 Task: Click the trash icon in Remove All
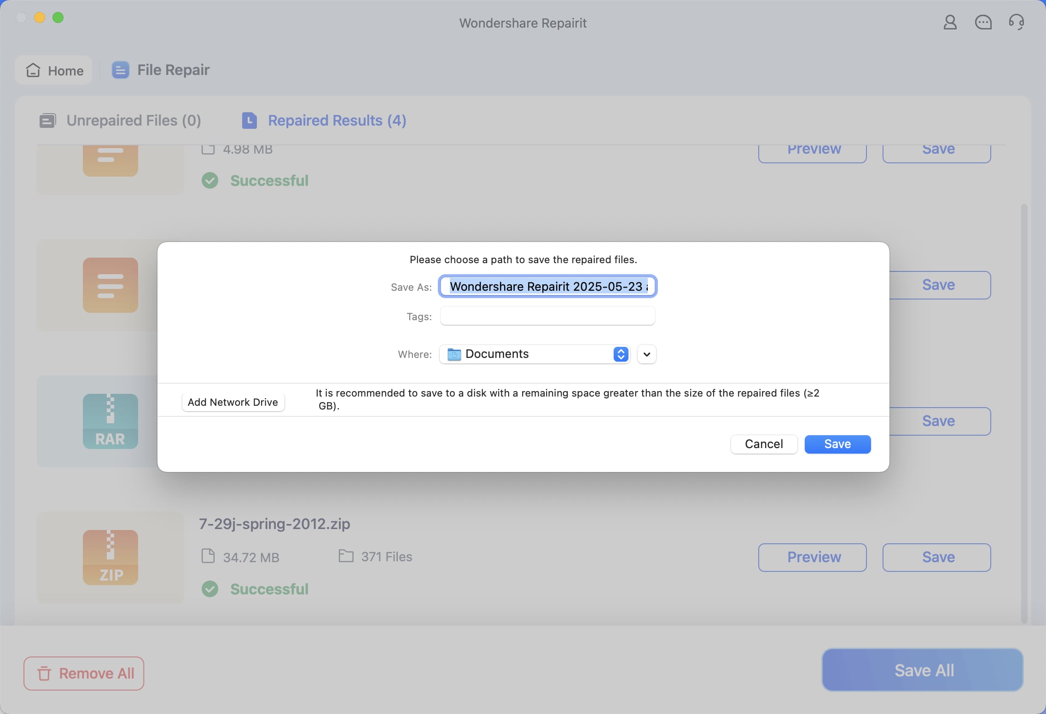44,674
